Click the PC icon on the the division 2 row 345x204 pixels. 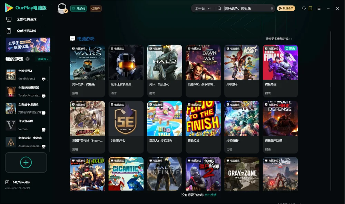43,79
